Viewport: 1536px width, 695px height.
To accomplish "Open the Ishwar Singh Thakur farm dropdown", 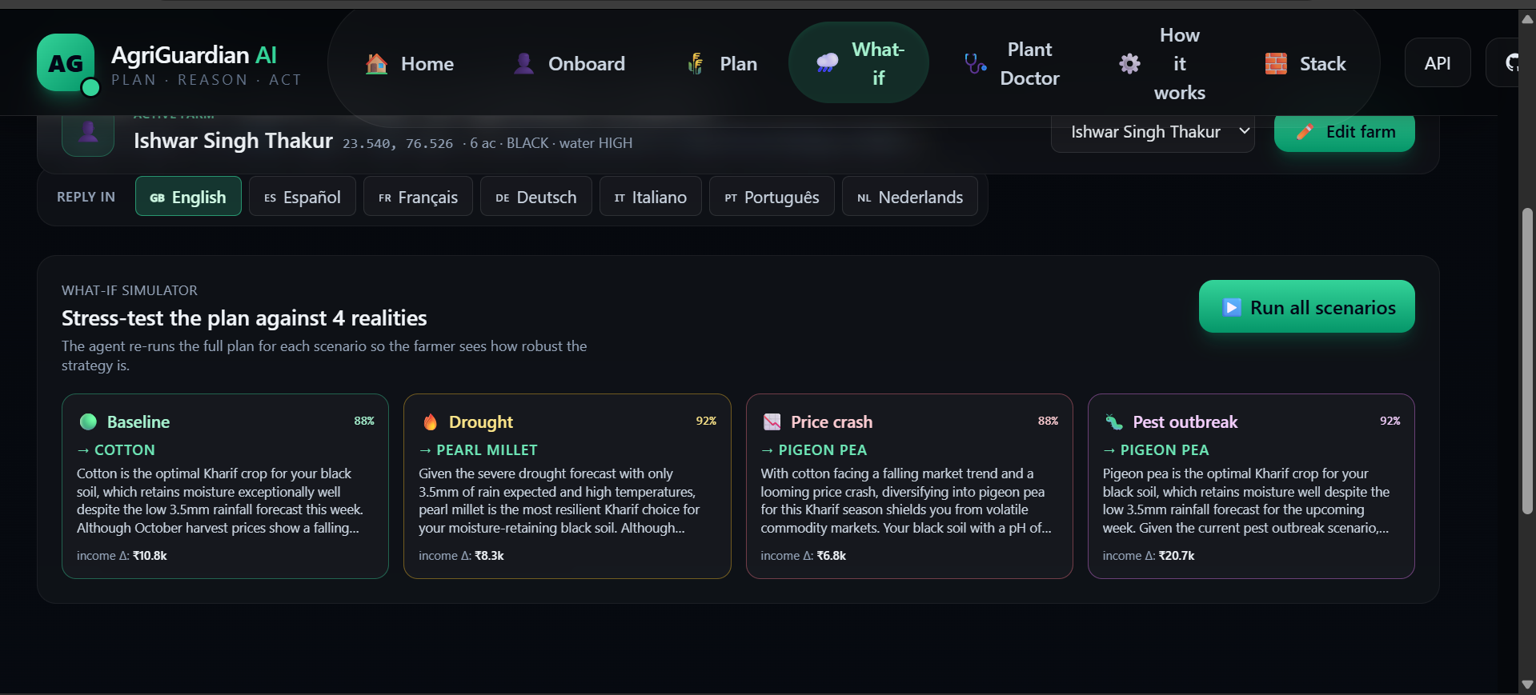I will pyautogui.click(x=1153, y=132).
